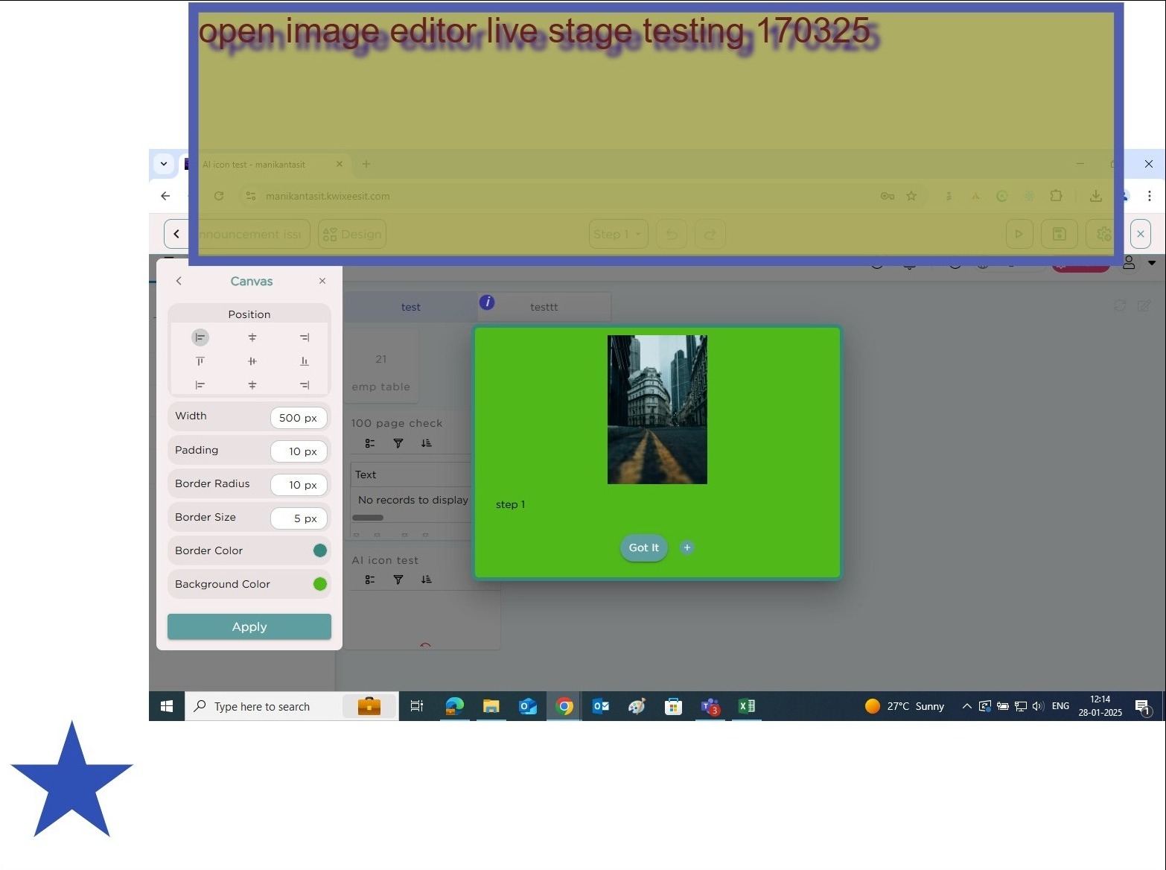This screenshot has width=1166, height=870.
Task: Click the editor back chevron button
Action: [x=176, y=234]
